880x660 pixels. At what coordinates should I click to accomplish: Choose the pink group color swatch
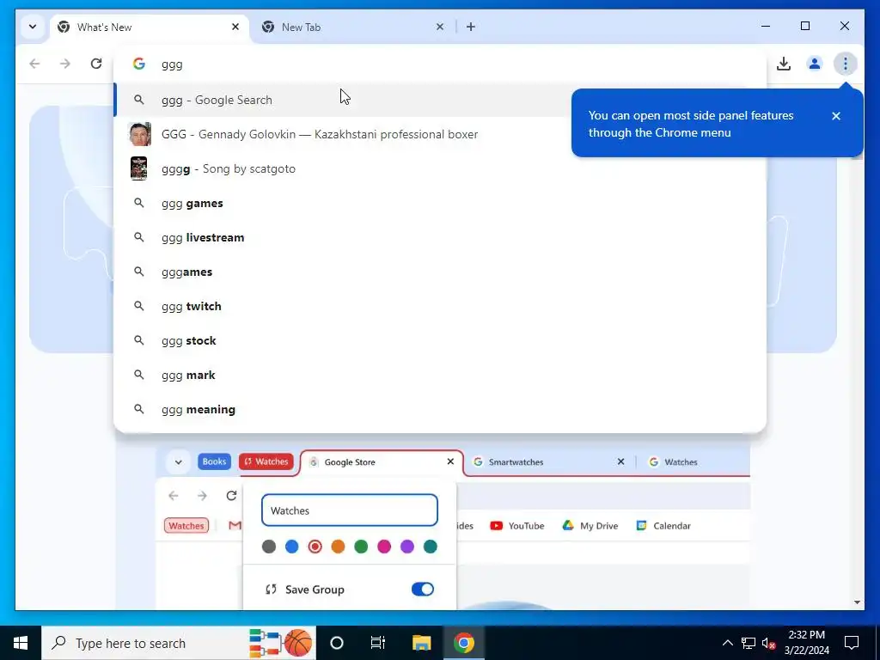coord(384,546)
